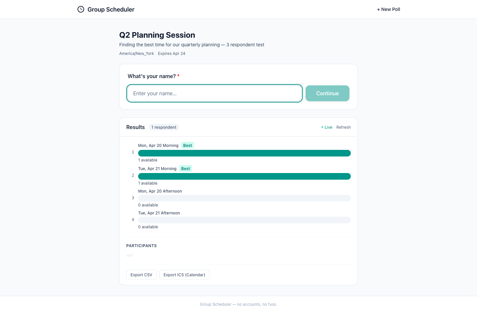This screenshot has height=312, width=477.
Task: Click the Best badge for Tue, Apr 21 Morning
Action: pos(185,169)
